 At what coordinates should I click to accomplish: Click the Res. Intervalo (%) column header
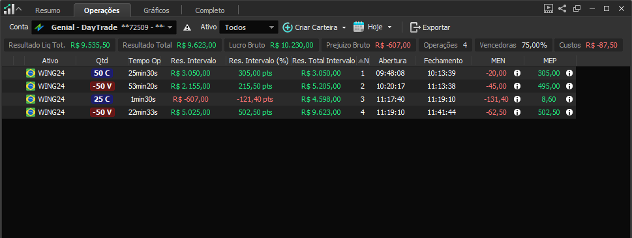click(259, 61)
